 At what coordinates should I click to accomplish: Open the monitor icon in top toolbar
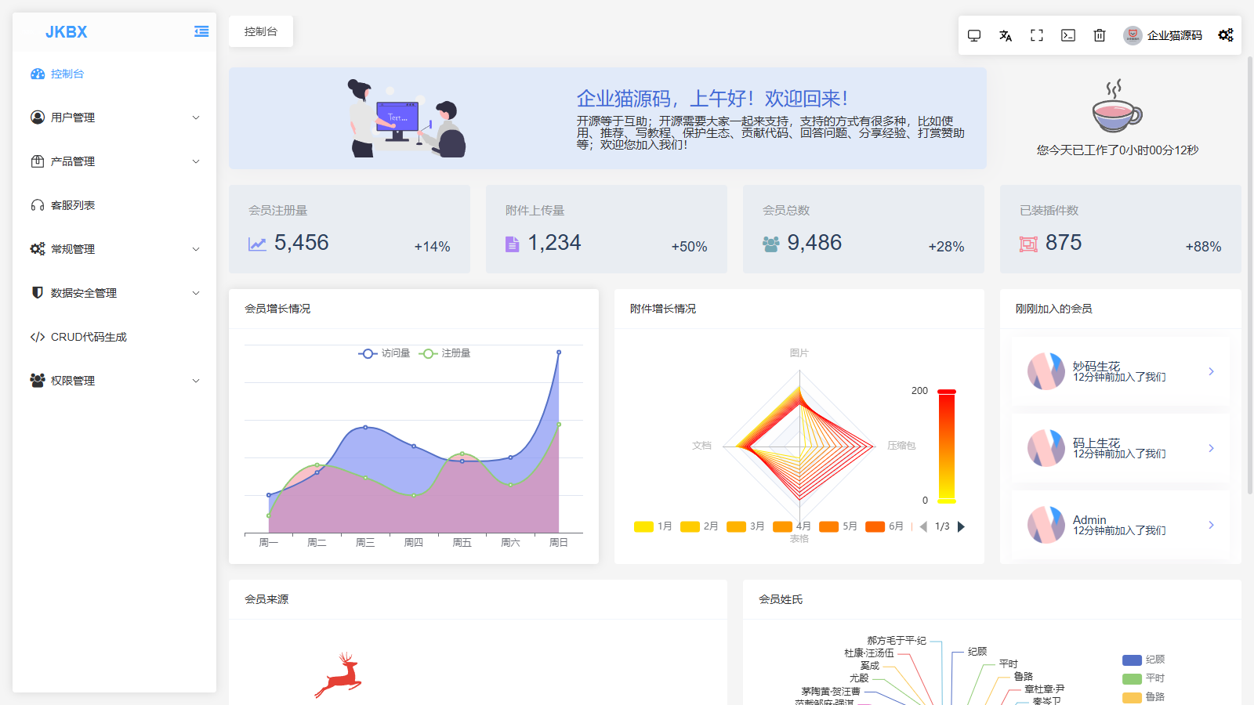974,35
